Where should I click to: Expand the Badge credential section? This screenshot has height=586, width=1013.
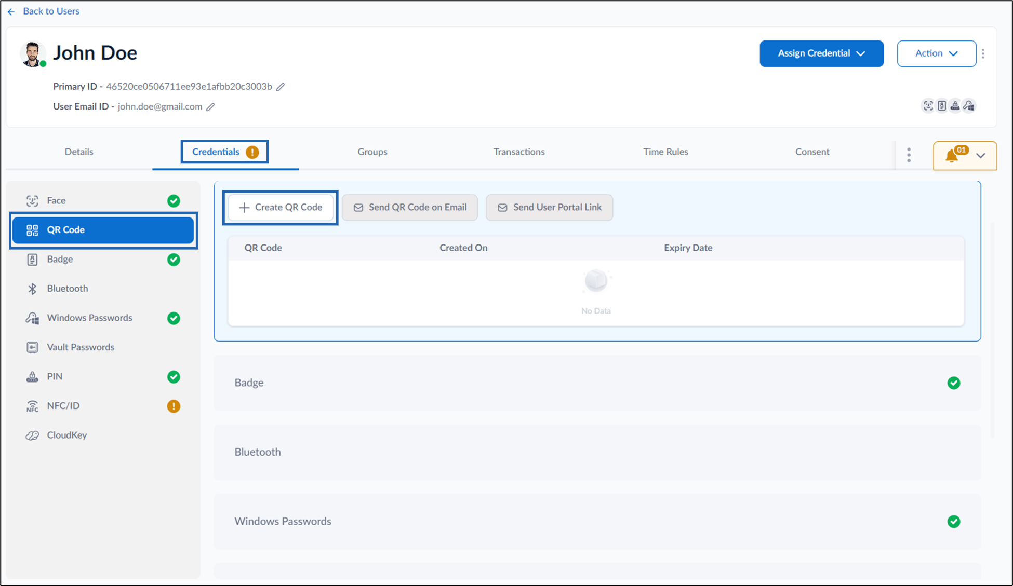[x=597, y=383]
